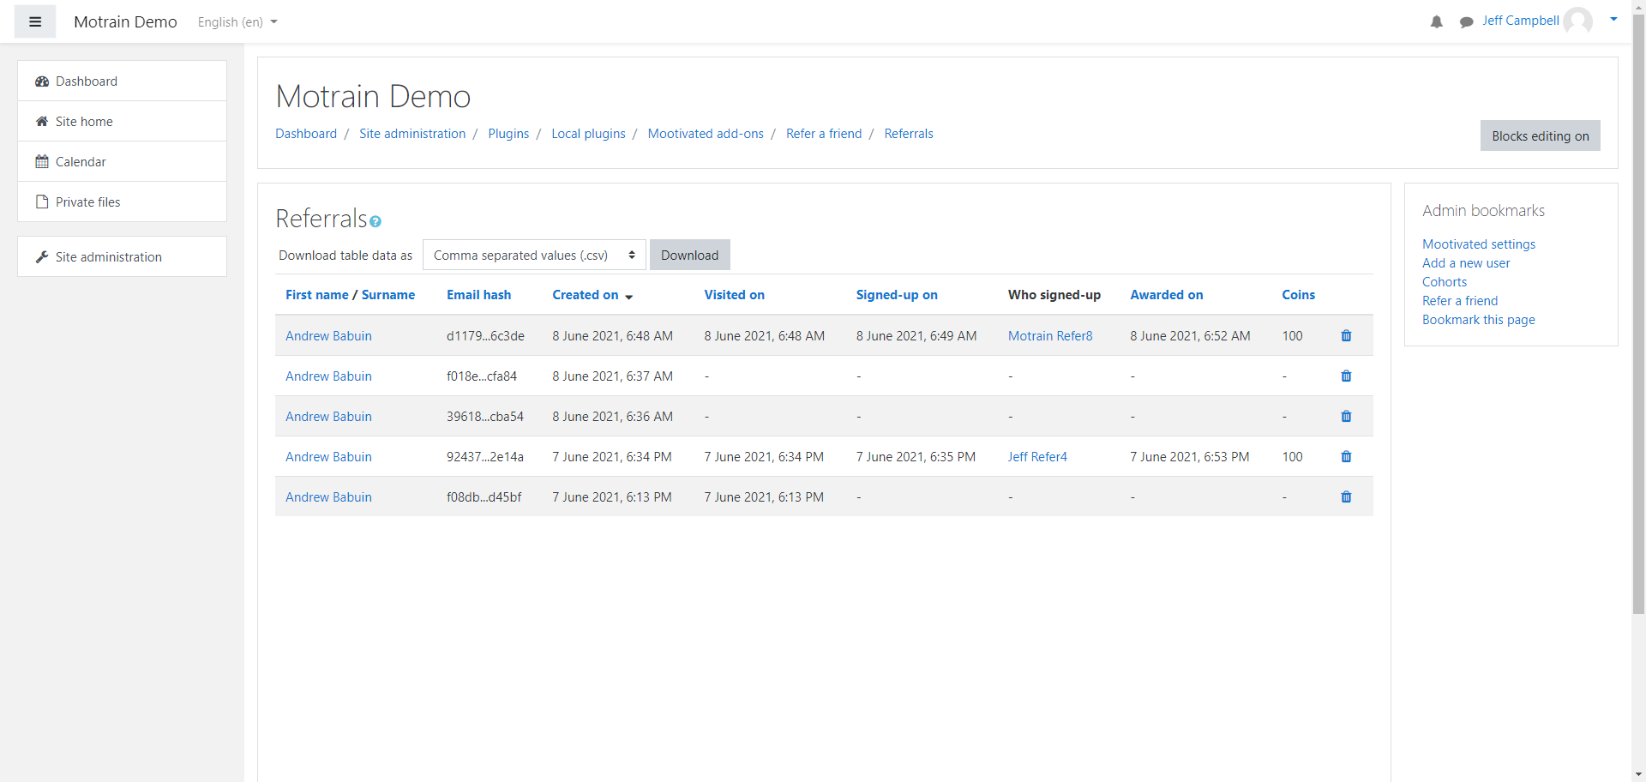Sort table by Coins
Image resolution: width=1646 pixels, height=782 pixels.
click(x=1299, y=295)
